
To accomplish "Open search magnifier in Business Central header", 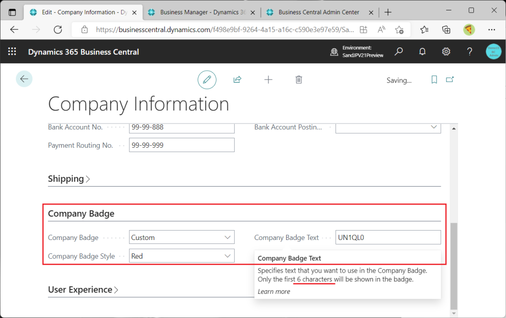I will [399, 51].
